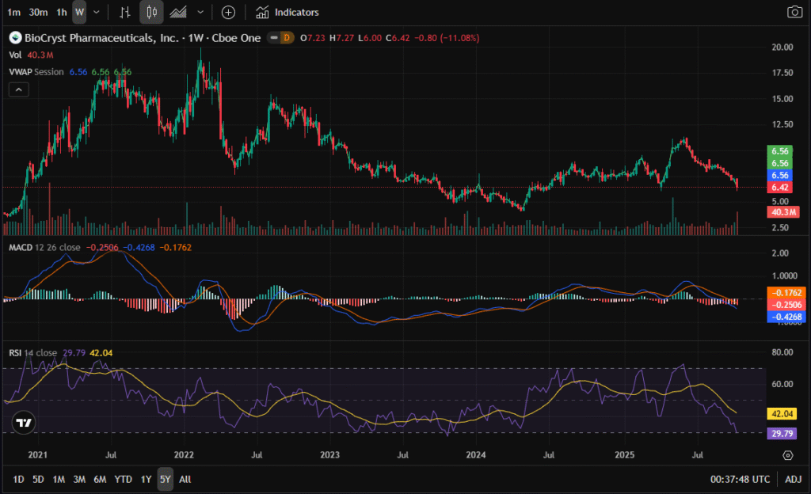Select the YTD date range
This screenshot has height=494, width=811.
coord(123,479)
